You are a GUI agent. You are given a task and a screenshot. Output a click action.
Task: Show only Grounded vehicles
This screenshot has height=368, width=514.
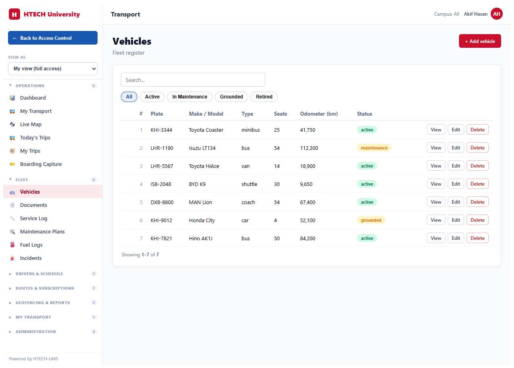click(x=231, y=97)
